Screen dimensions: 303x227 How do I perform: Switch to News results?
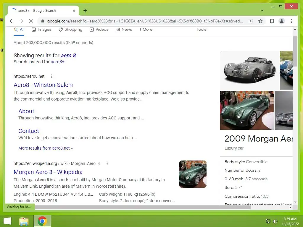pyautogui.click(x=124, y=30)
